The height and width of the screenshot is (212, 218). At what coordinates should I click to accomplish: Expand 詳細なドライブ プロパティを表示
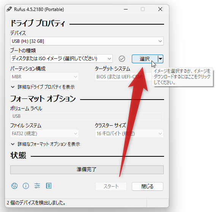click(43, 87)
